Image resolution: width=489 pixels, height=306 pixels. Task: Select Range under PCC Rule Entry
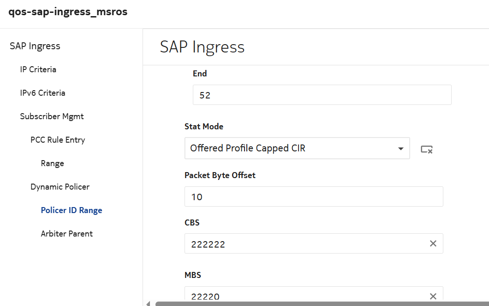tap(53, 163)
